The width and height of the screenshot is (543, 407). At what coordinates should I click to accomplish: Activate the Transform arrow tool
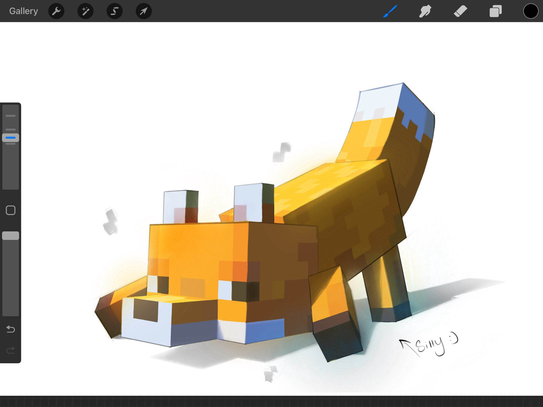coord(144,11)
